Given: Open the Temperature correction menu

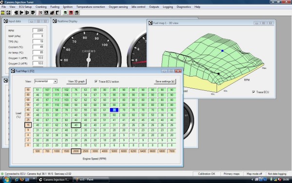Looking at the screenshot, I should pyautogui.click(x=91, y=7).
